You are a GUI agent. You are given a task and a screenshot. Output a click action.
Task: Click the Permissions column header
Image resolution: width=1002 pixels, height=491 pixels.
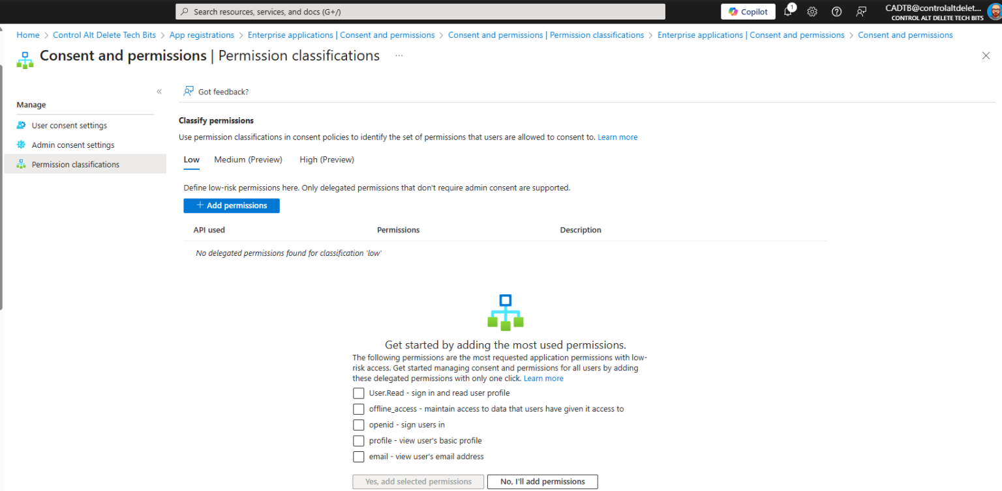398,230
